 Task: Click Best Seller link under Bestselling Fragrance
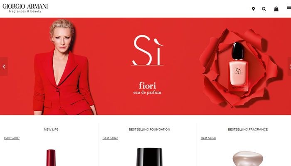pyautogui.click(x=208, y=138)
